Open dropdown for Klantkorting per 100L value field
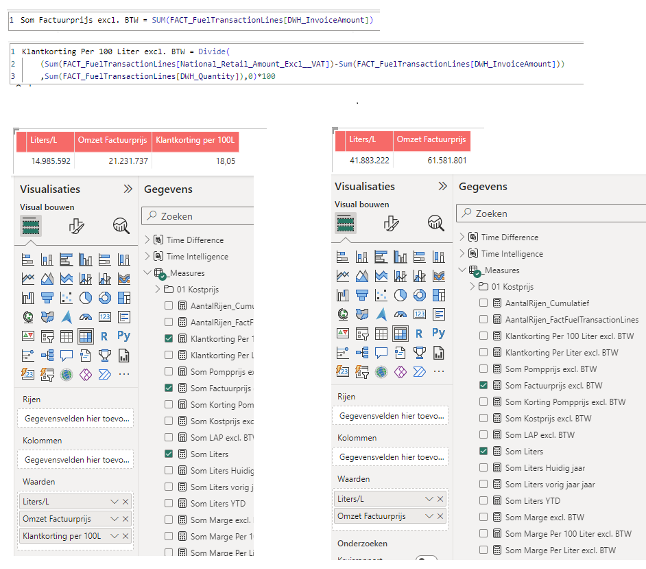This screenshot has width=646, height=569. [115, 536]
